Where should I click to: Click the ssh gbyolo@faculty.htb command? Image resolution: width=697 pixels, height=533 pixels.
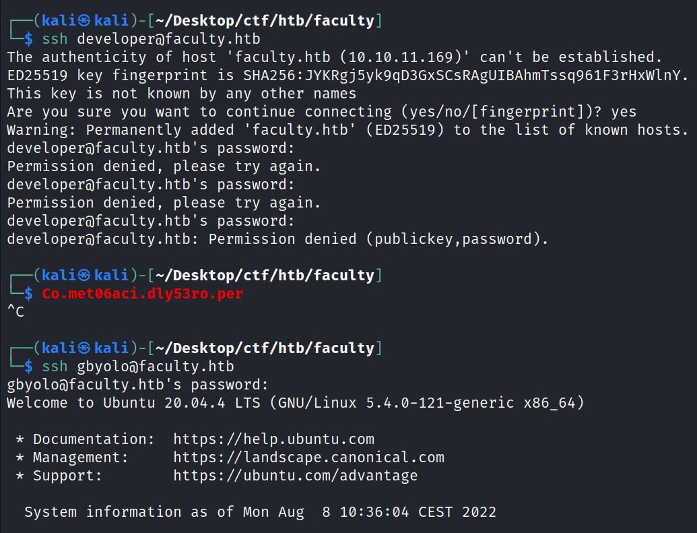click(138, 367)
